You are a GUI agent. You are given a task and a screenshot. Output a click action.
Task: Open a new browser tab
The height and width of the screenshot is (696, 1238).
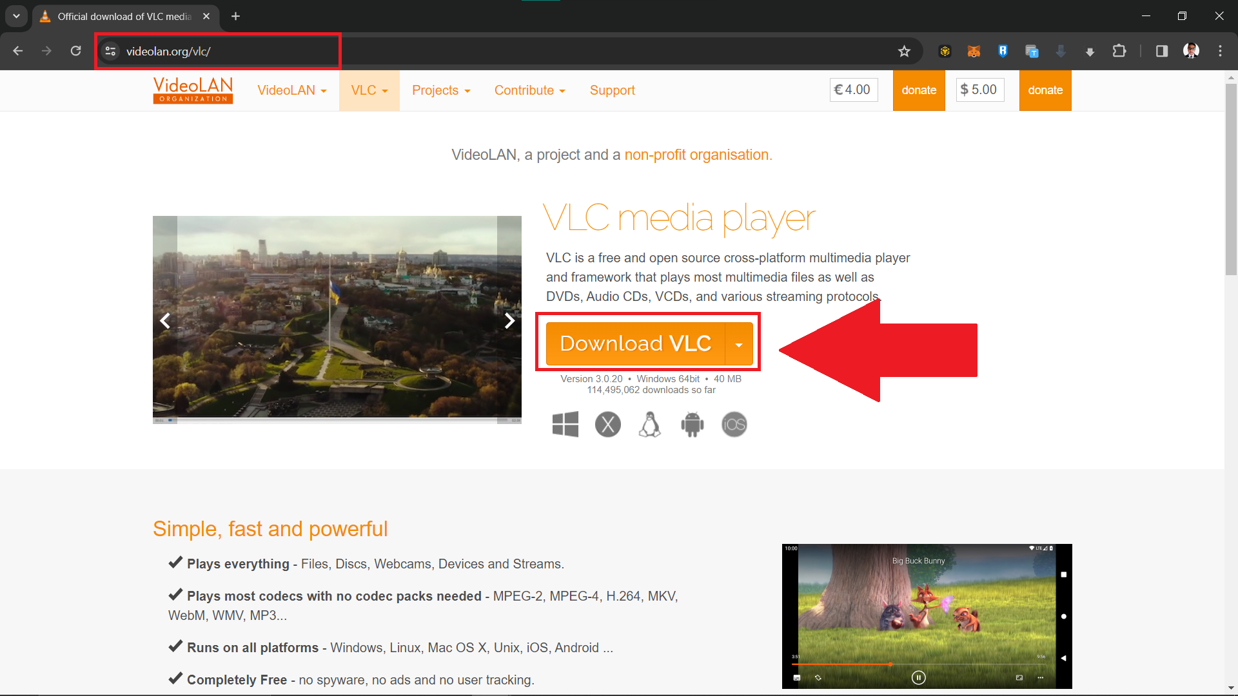(236, 16)
